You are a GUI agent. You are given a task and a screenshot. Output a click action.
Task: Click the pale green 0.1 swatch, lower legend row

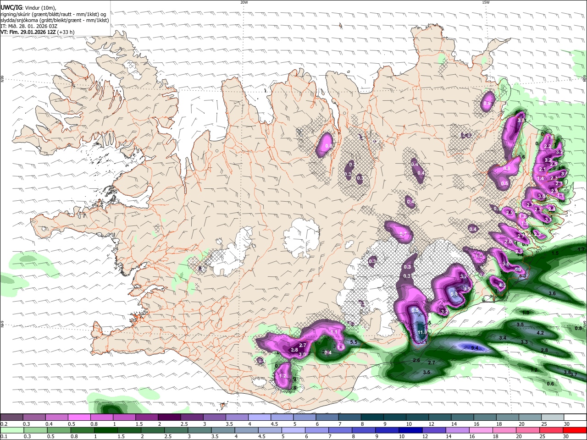pos(11,430)
